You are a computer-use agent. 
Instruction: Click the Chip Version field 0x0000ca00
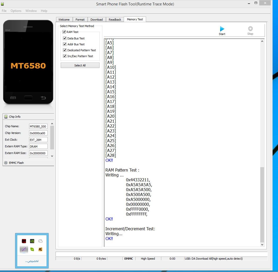tap(38, 133)
